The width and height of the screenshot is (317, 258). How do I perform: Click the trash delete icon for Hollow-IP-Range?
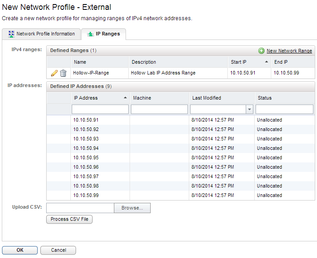pyautogui.click(x=63, y=73)
